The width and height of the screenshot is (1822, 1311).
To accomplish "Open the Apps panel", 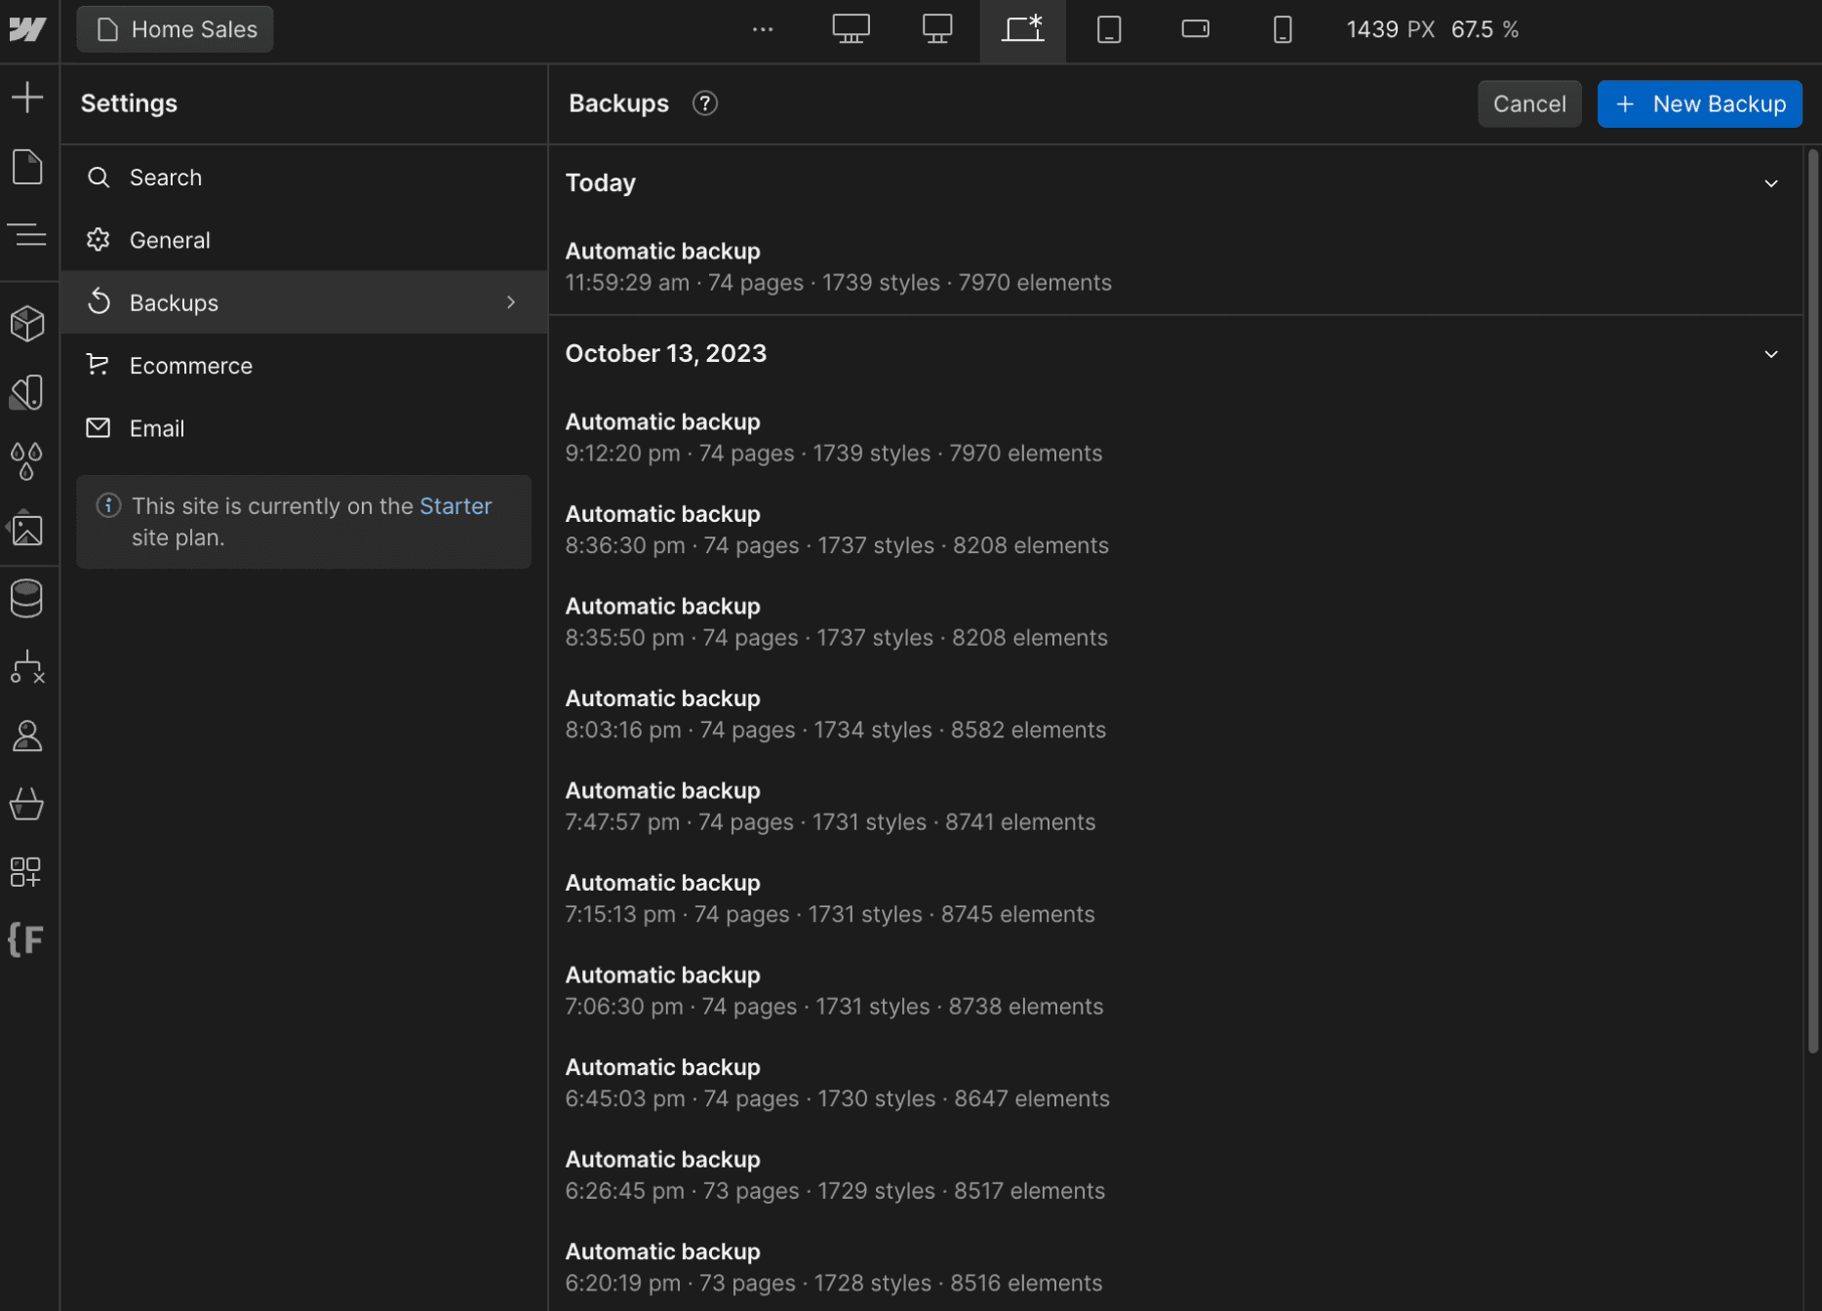I will [29, 872].
